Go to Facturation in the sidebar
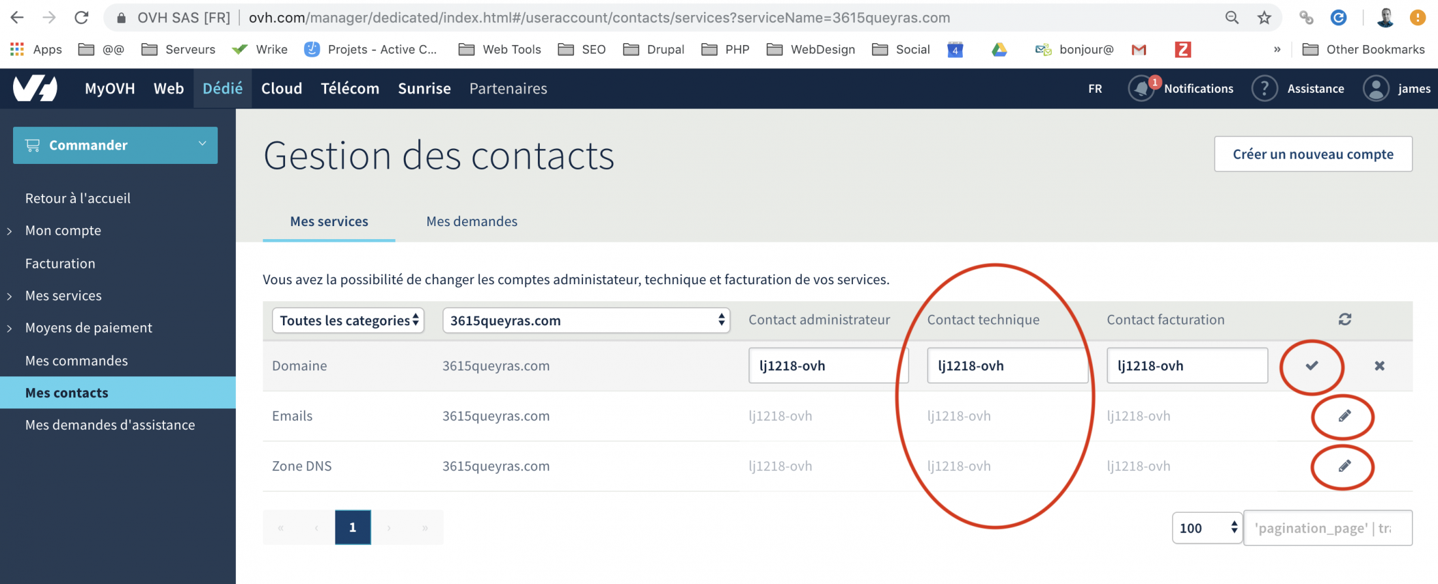 (60, 263)
